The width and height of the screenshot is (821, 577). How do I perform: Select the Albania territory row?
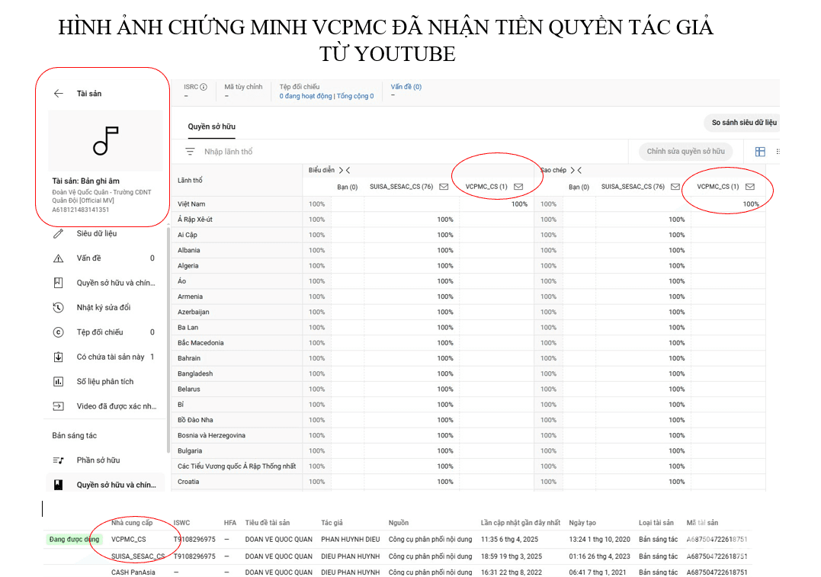coord(469,250)
